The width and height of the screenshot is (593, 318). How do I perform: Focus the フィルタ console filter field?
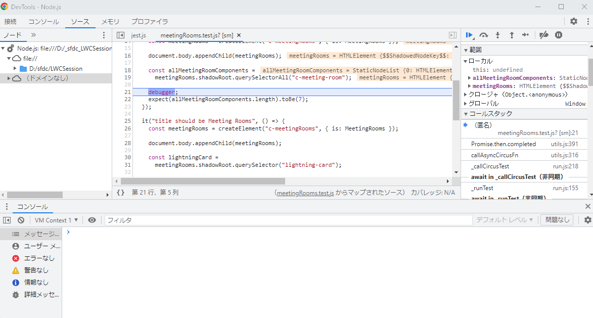(288, 220)
